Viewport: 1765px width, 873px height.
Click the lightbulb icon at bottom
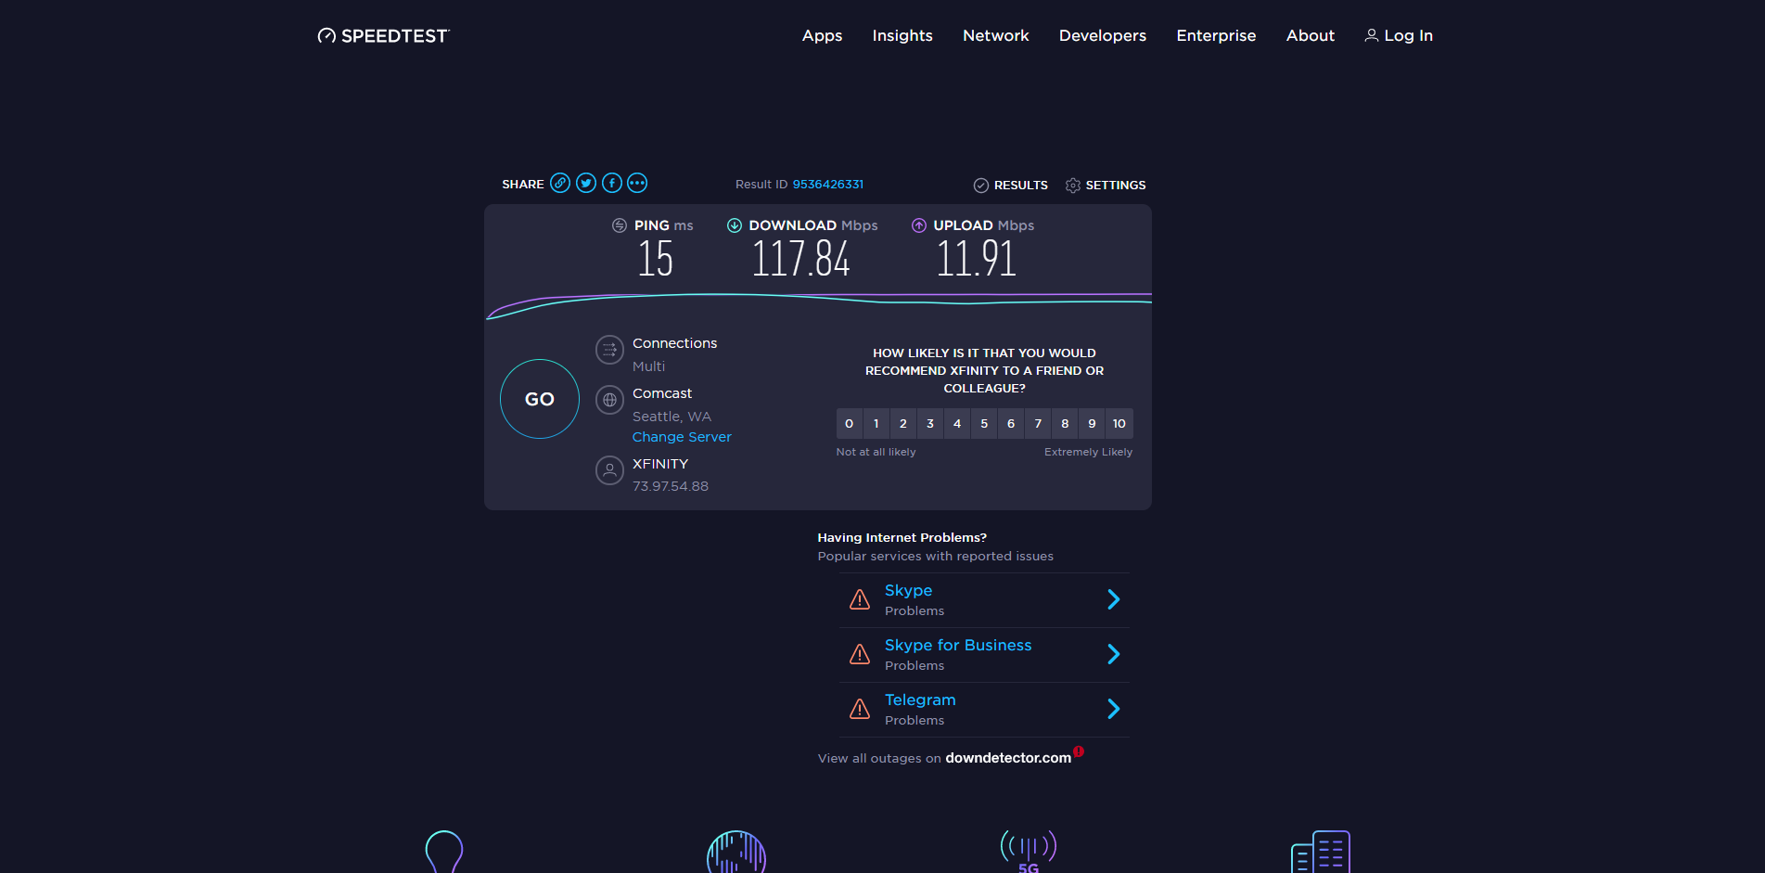click(444, 852)
